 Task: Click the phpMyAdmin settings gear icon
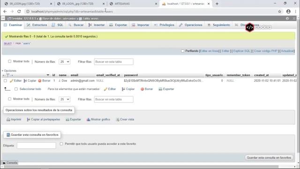coord(287,19)
